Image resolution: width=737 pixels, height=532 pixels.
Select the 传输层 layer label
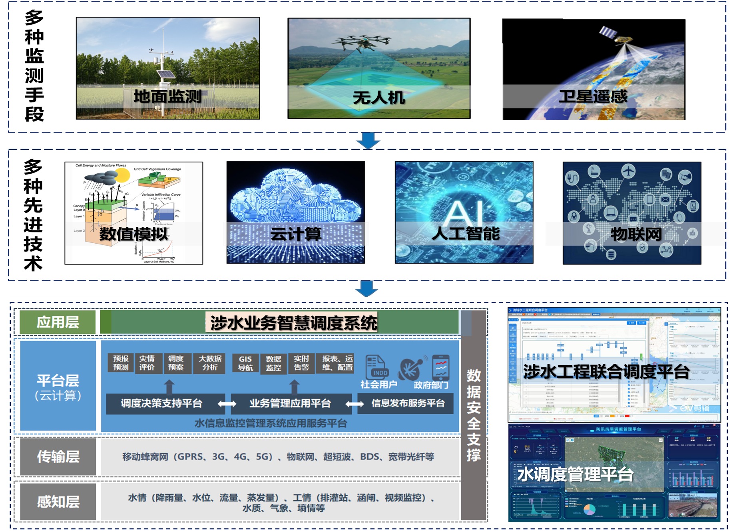click(x=58, y=457)
